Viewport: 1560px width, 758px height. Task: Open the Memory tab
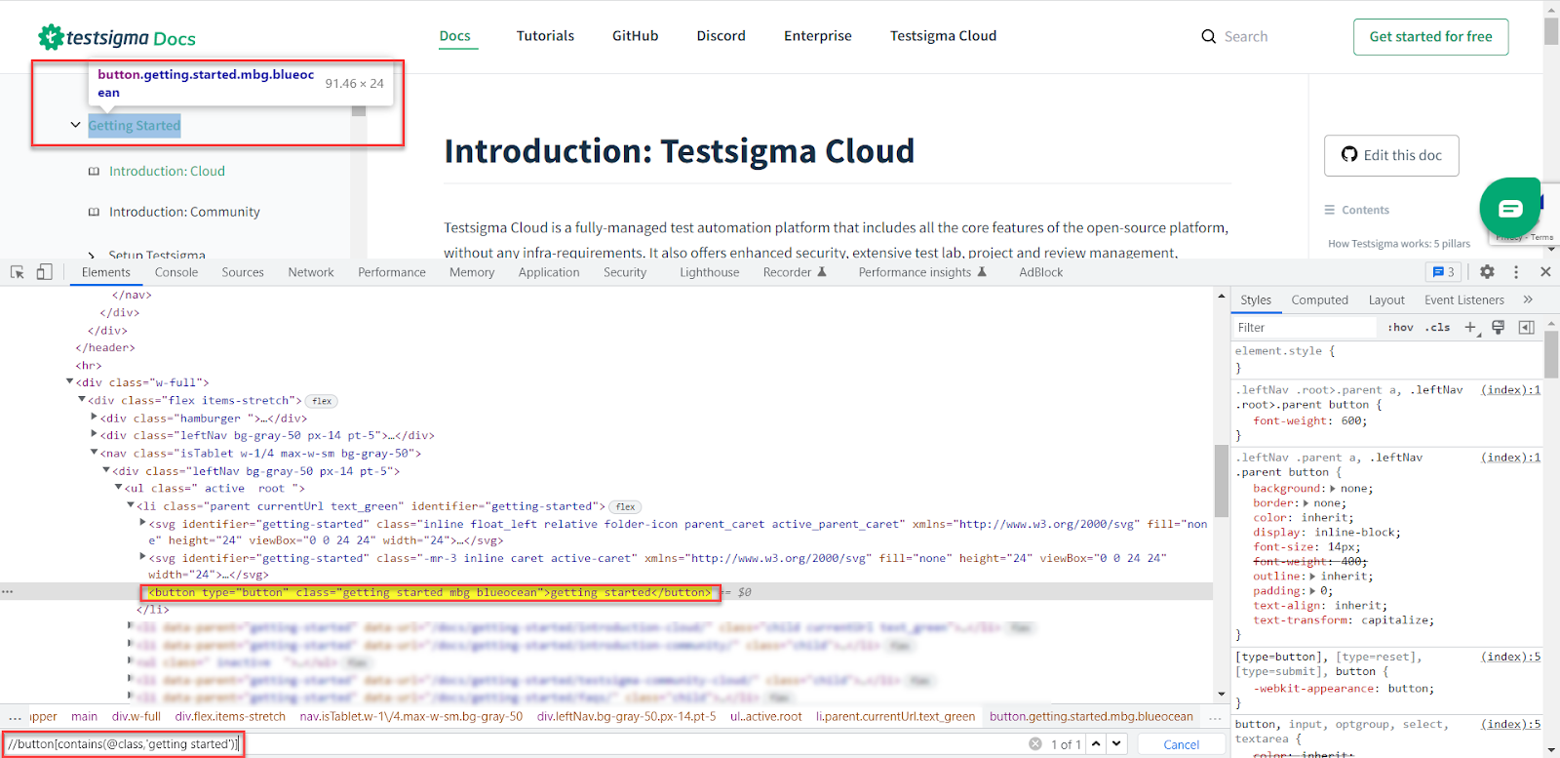[472, 272]
